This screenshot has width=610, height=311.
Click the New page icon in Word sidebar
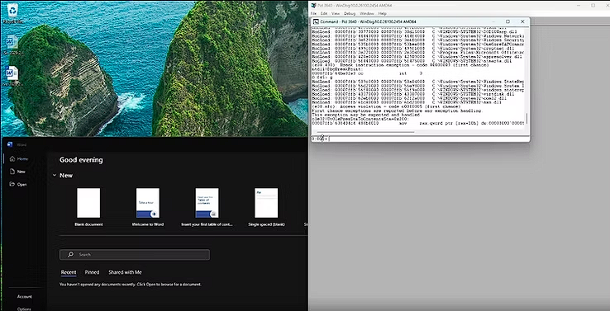point(12,172)
